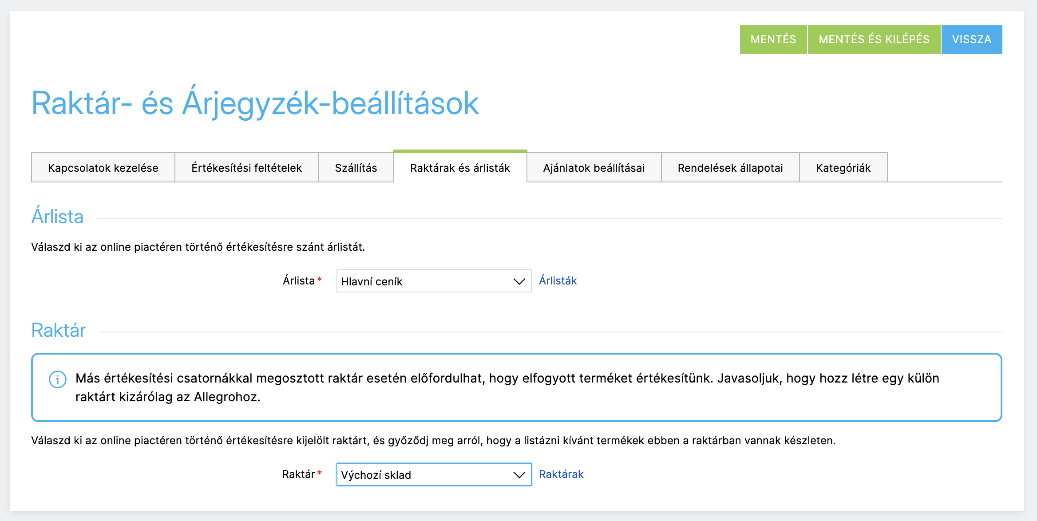Image resolution: width=1037 pixels, height=521 pixels.
Task: Click Mentés és kilépés button
Action: pos(874,39)
